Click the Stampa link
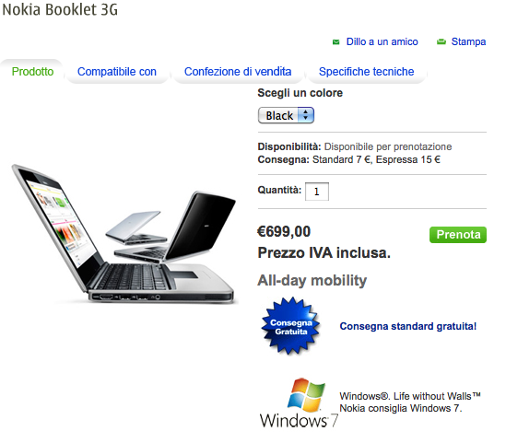This screenshot has width=506, height=443. tap(468, 42)
